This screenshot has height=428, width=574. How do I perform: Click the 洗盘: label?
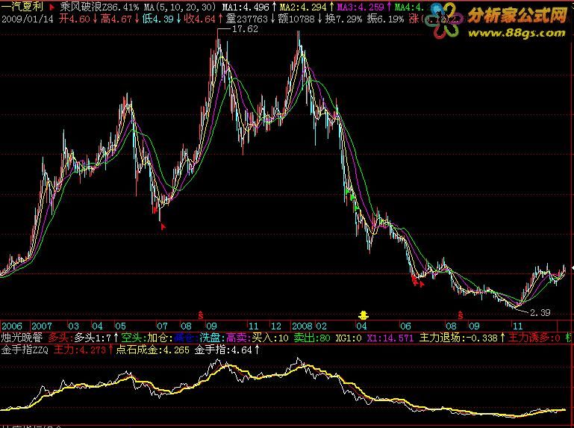pos(212,338)
